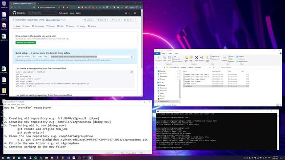Focus the GitHub Search or jump to field
Viewport: 285px width, 160px height.
coord(42,13)
